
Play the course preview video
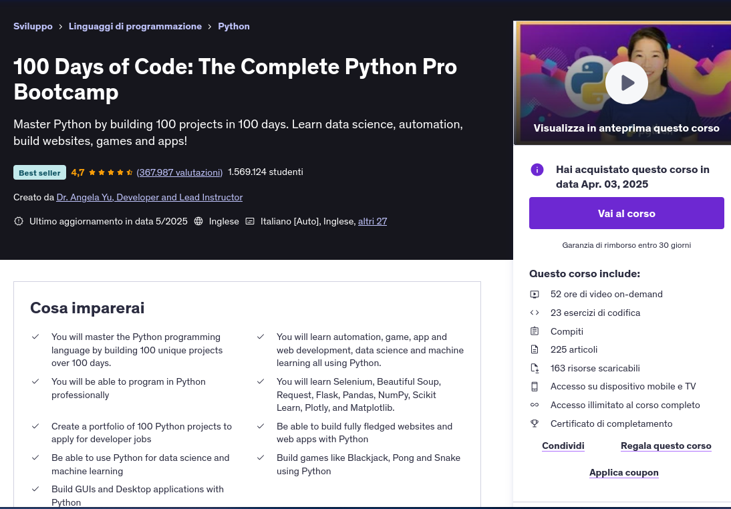(x=626, y=83)
